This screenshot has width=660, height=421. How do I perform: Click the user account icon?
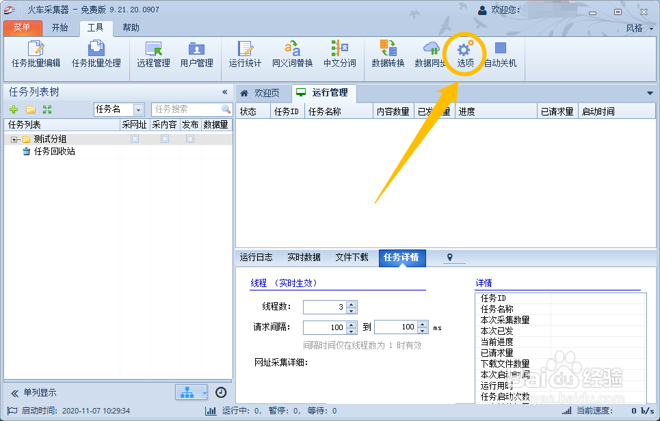coord(482,10)
